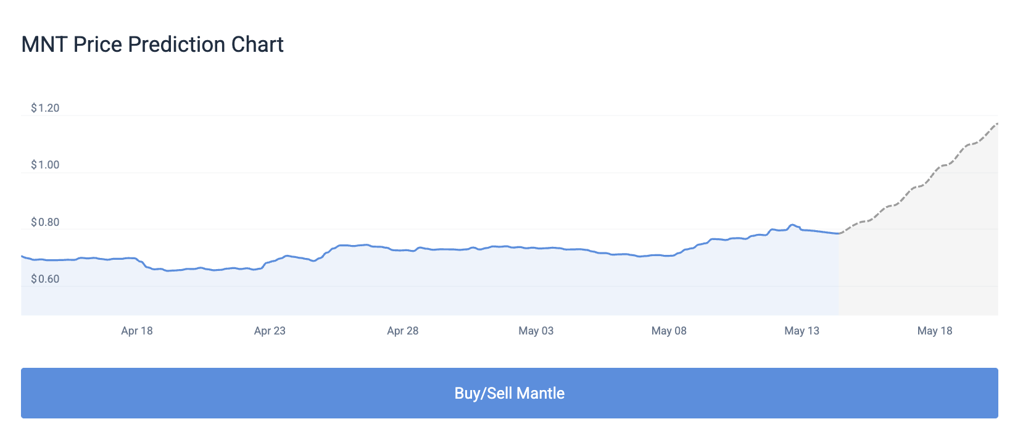Select the Apr 28 date label

click(402, 331)
